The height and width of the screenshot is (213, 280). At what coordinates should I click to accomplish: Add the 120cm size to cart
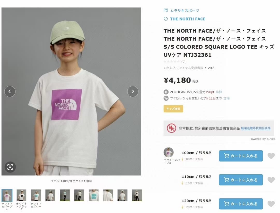tap(241, 204)
